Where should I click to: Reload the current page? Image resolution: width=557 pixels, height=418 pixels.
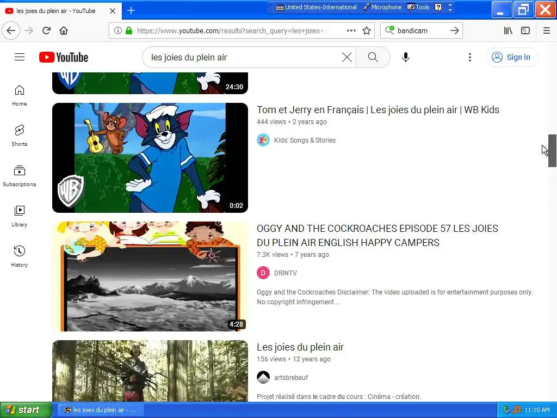[x=46, y=30]
